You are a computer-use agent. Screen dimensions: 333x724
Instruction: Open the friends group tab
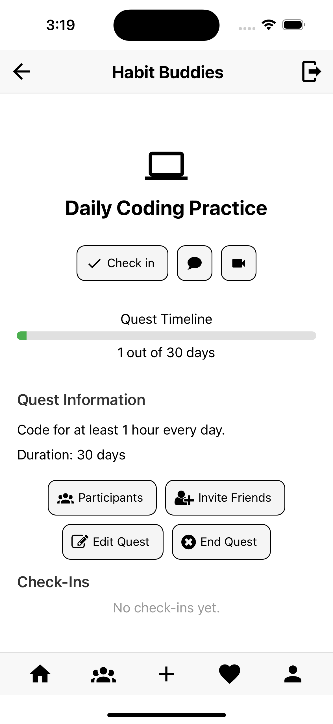[103, 674]
